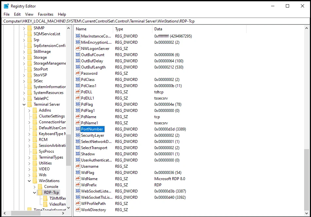Select the UserAuthentication value entry
This screenshot has width=311, height=217.
click(96, 160)
